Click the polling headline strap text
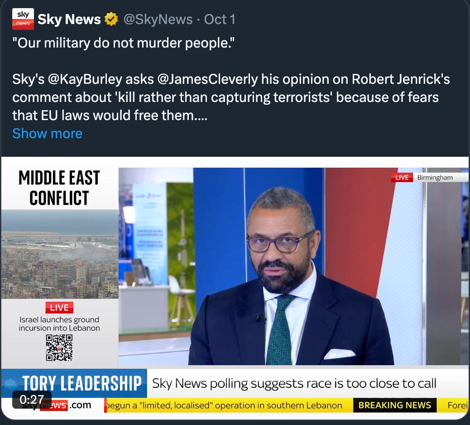Image resolution: width=470 pixels, height=425 pixels. 294,383
